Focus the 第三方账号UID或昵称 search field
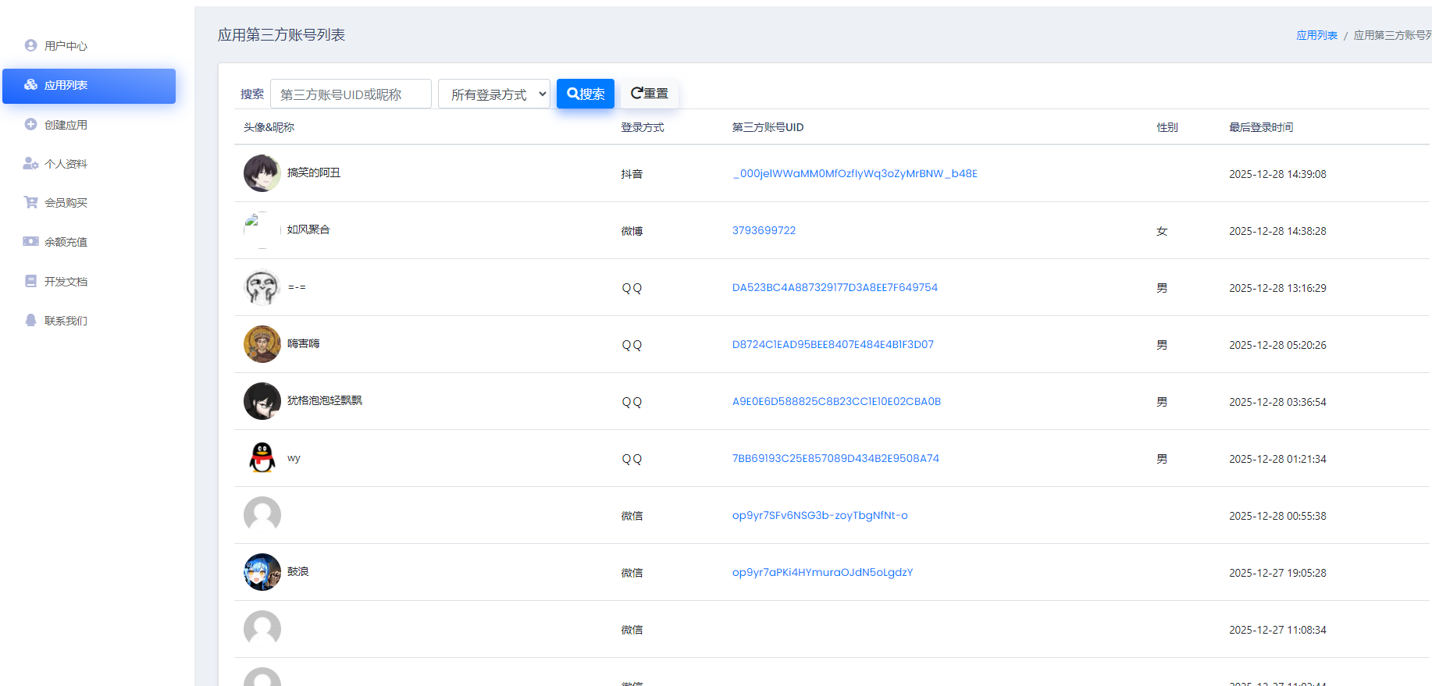 (x=351, y=94)
